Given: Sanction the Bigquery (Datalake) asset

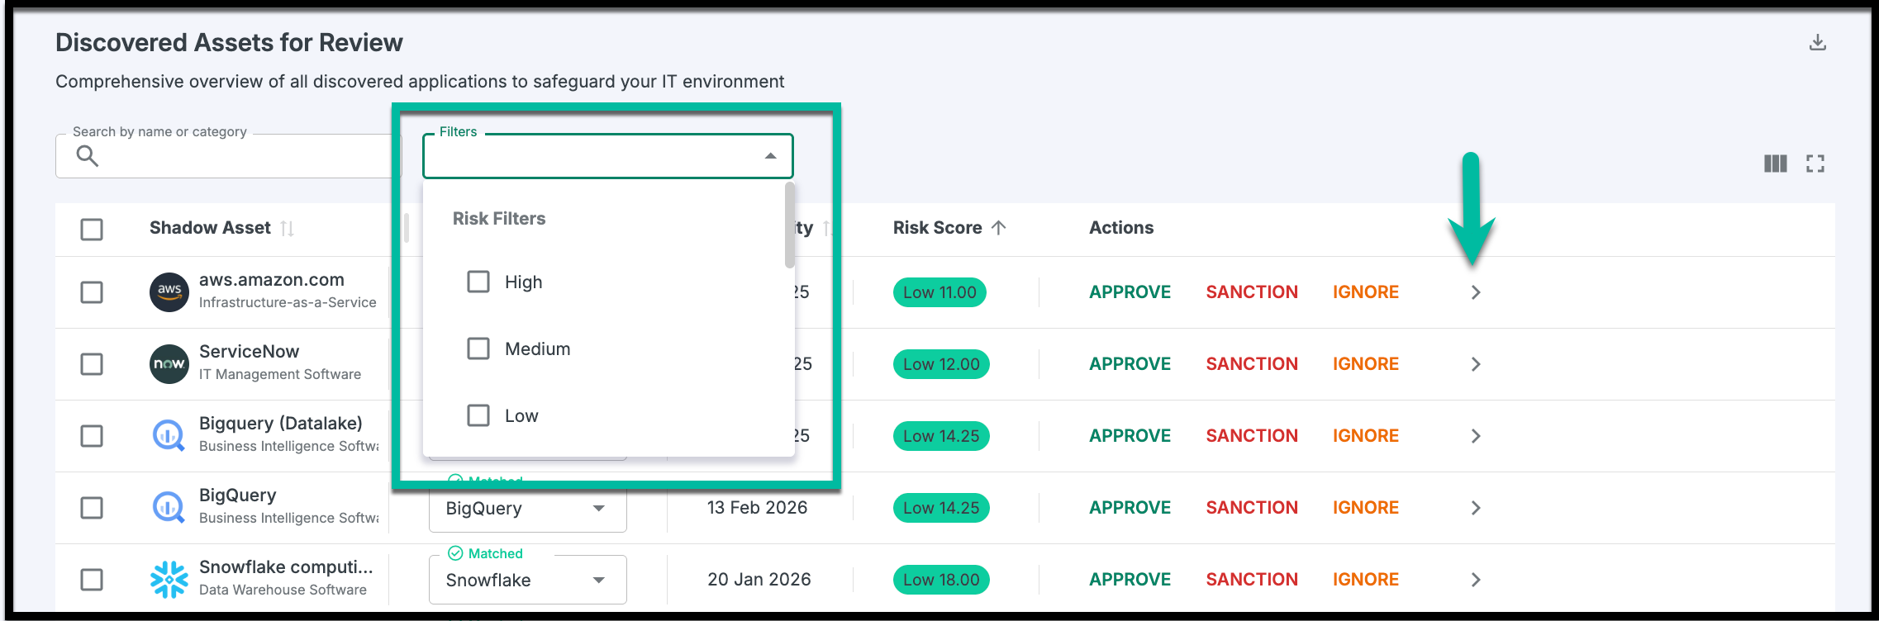Looking at the screenshot, I should coord(1251,436).
